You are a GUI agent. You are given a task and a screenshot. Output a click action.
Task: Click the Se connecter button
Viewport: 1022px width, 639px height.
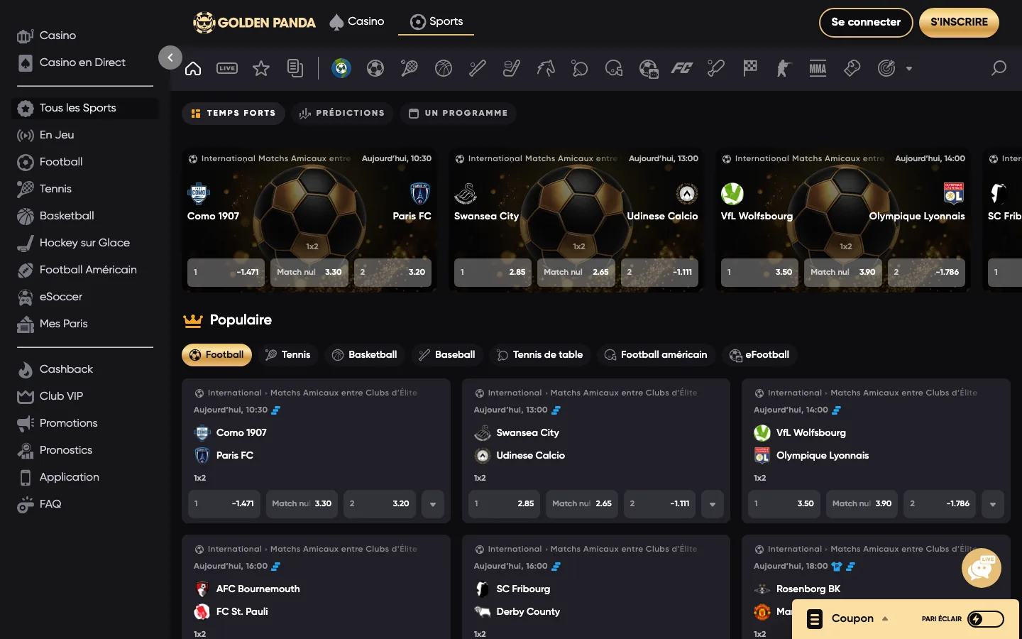pos(866,22)
